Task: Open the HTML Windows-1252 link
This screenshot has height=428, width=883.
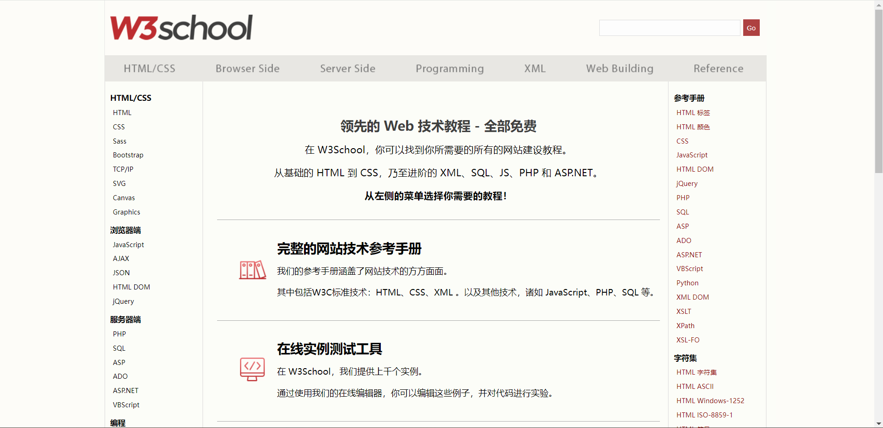Action: tap(710, 401)
